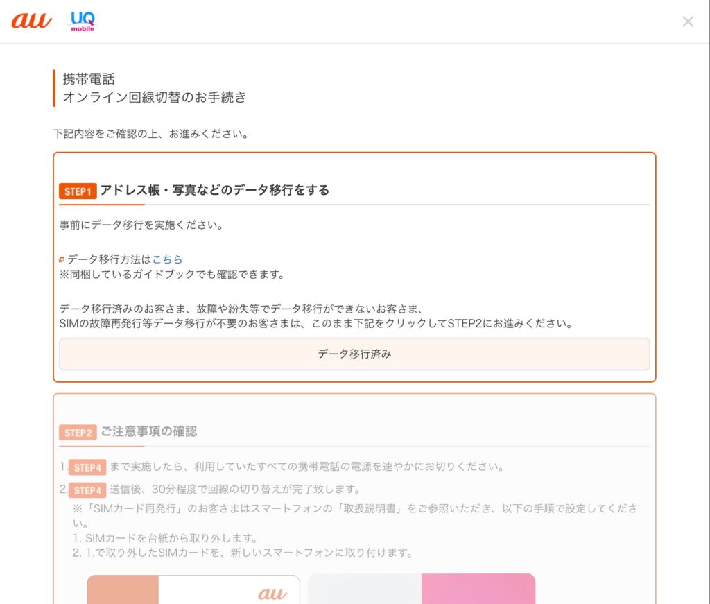Click the アドレス帳・写真などのデータ移行をする heading
Image resolution: width=710 pixels, height=604 pixels.
coord(214,190)
